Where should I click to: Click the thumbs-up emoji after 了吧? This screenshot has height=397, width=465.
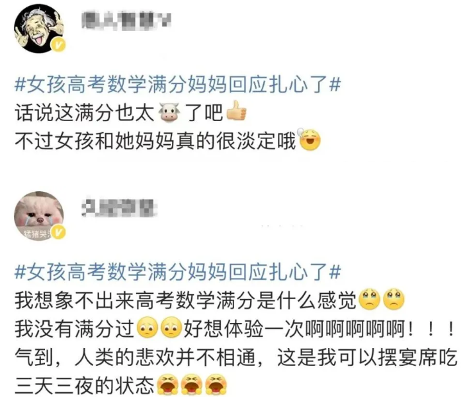click(x=236, y=110)
